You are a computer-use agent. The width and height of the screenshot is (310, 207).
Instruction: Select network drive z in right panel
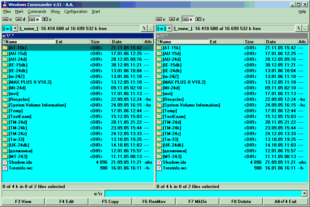(200, 19)
